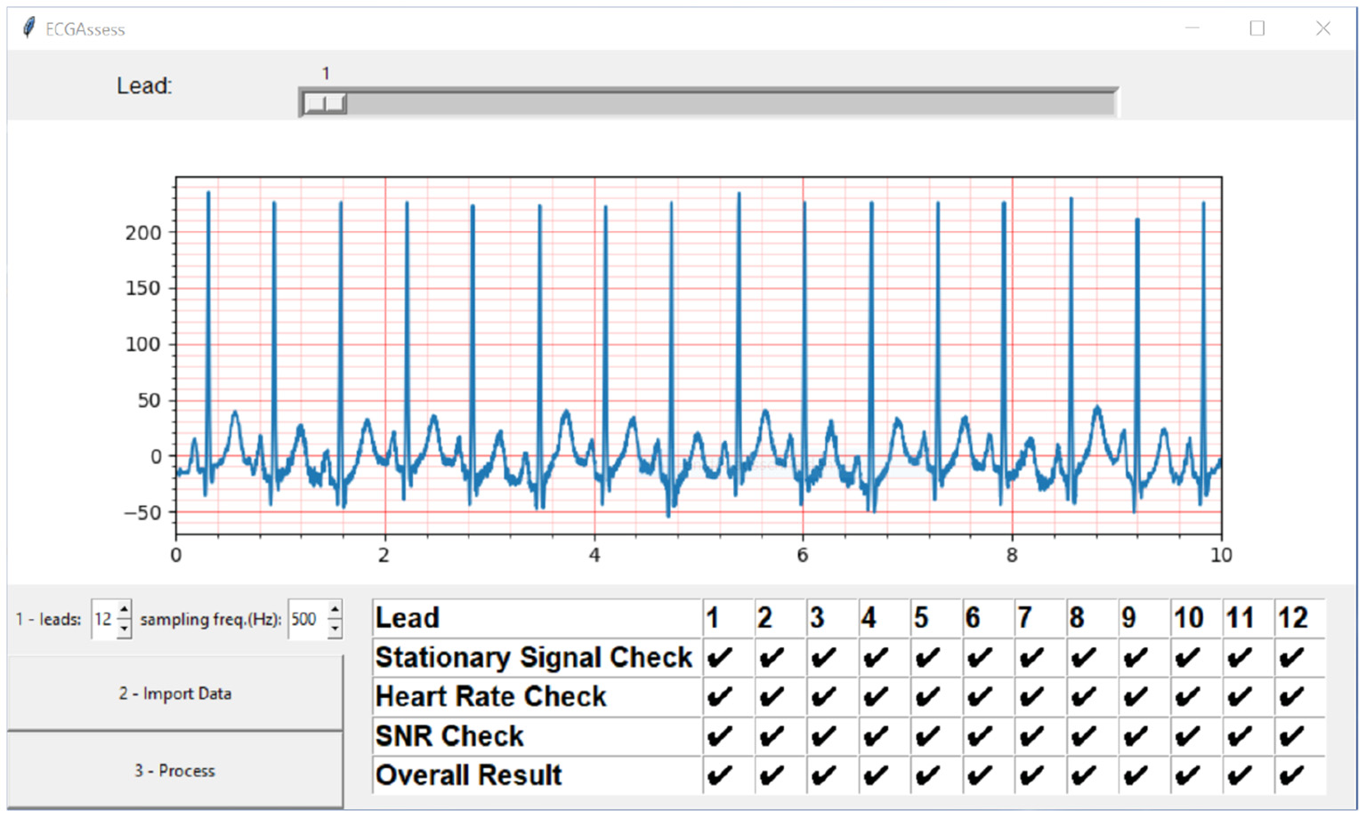Click the Stationary Signal Check mark for lead 10

(x=1187, y=658)
